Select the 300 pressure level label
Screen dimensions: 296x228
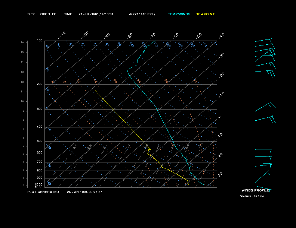pos(40,109)
